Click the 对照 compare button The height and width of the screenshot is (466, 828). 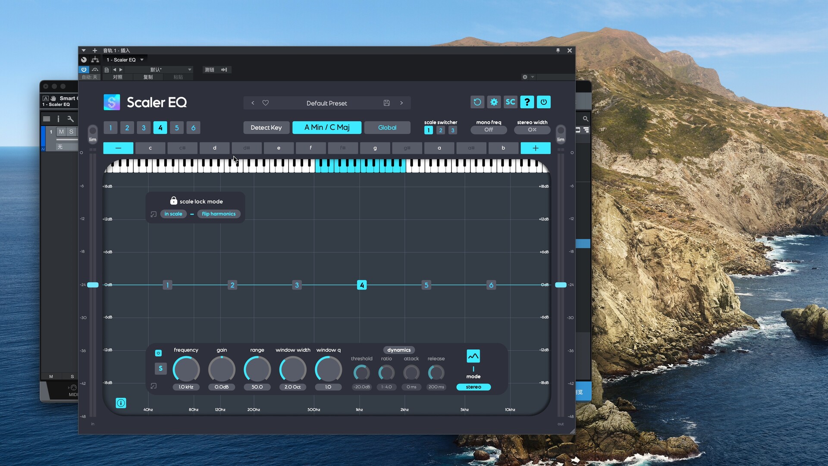point(118,77)
